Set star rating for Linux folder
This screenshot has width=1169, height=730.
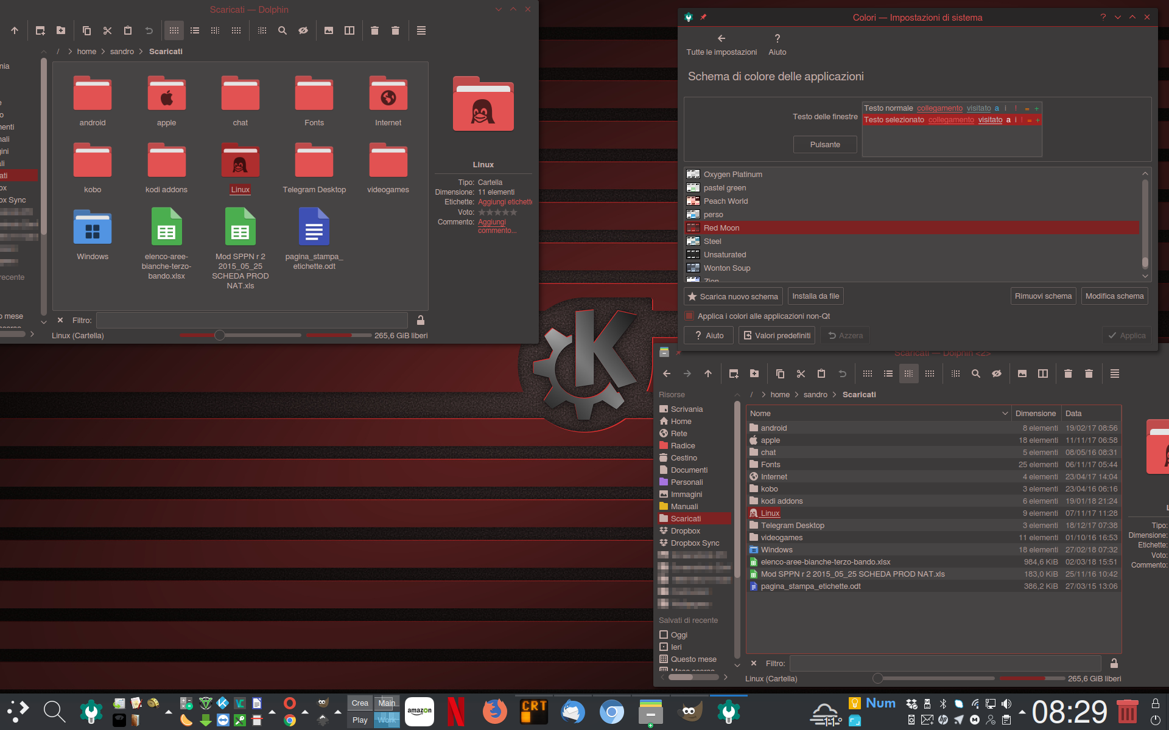pyautogui.click(x=497, y=212)
